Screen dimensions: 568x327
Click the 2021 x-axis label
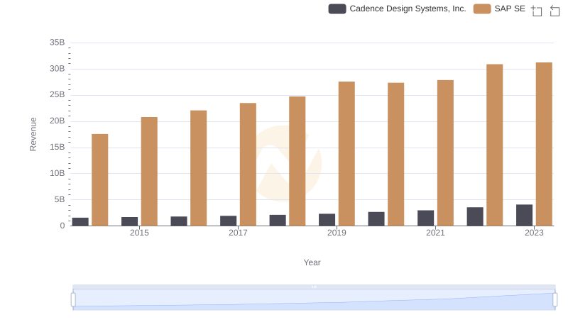pos(435,233)
